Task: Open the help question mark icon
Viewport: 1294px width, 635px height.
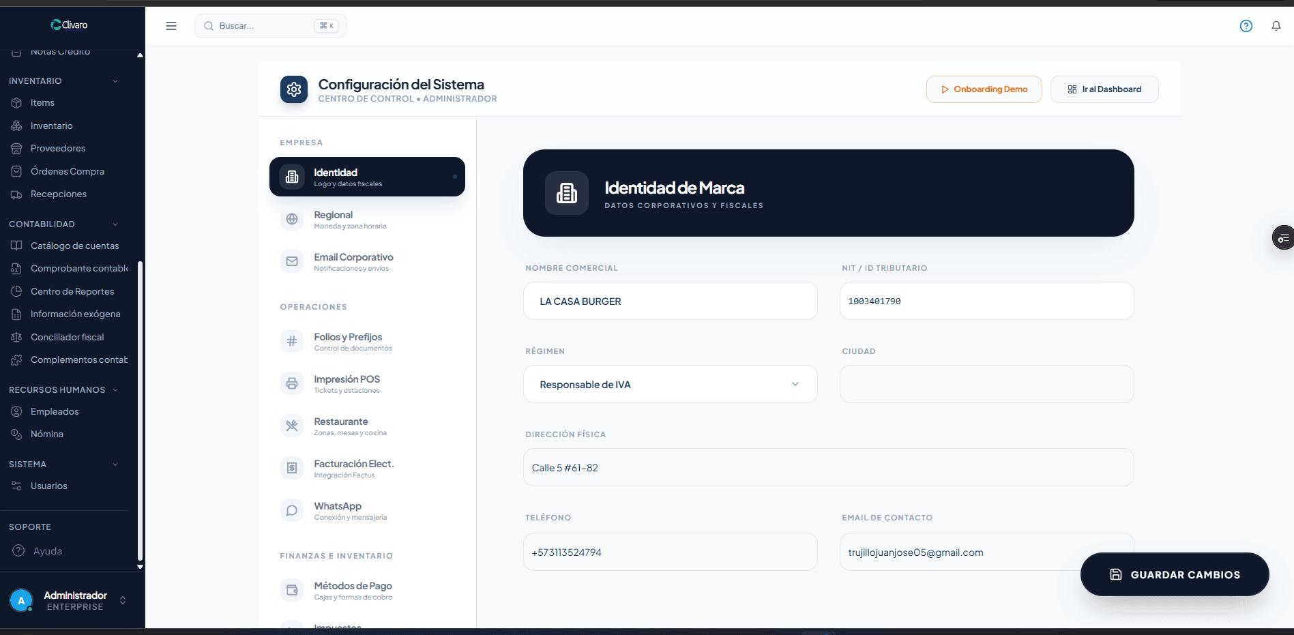Action: click(1246, 26)
